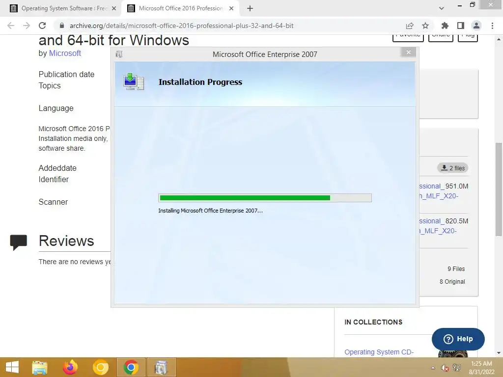Image resolution: width=503 pixels, height=377 pixels.
Task: Click the Reviews heading
Action: click(66, 241)
